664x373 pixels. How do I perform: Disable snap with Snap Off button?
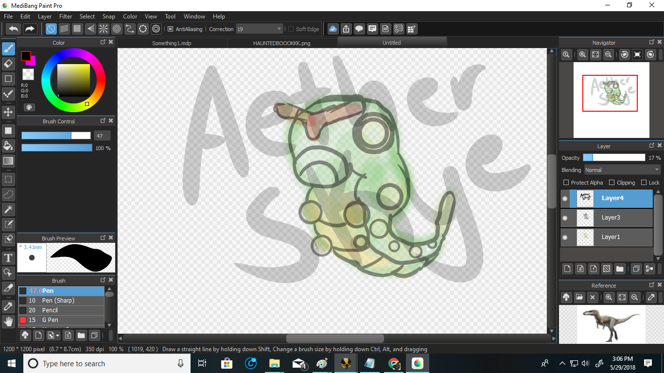point(51,29)
